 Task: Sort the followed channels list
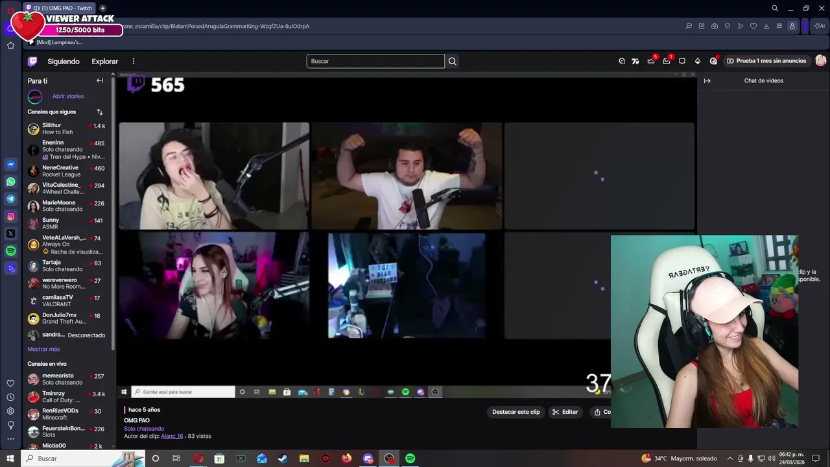tap(100, 112)
